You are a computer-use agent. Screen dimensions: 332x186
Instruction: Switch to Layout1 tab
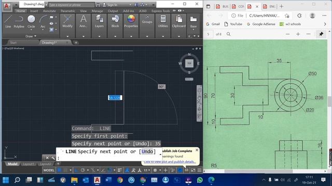point(28,164)
